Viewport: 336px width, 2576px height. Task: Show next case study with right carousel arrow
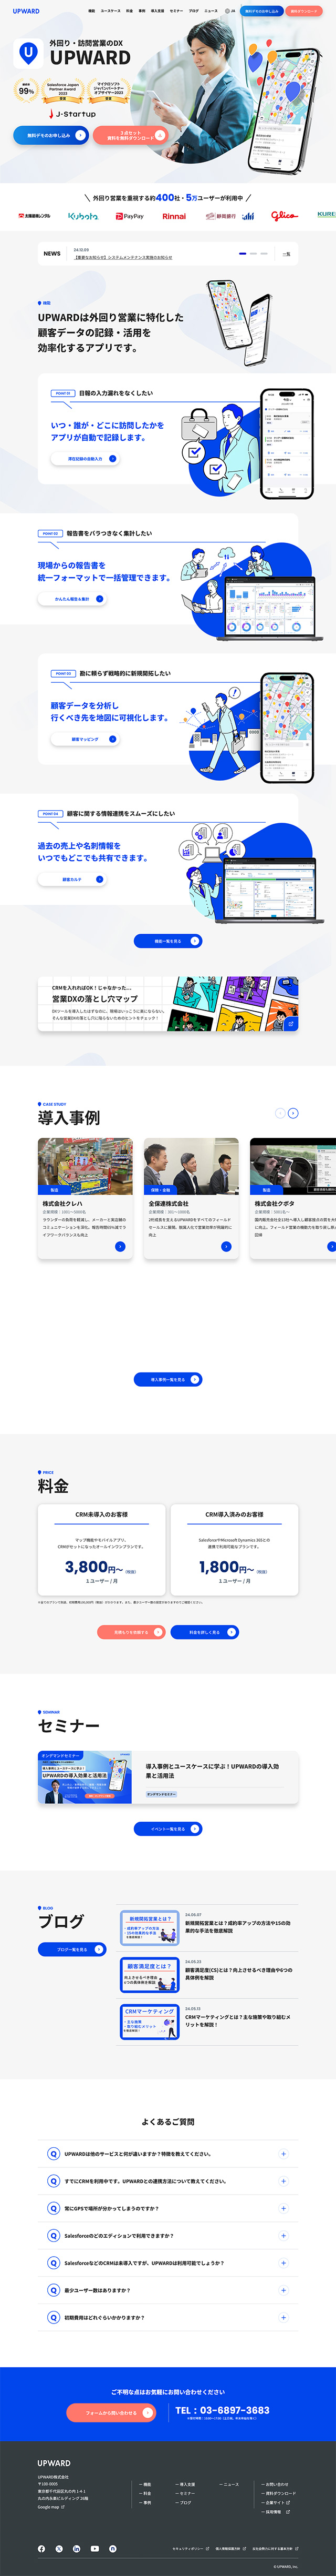click(293, 1113)
